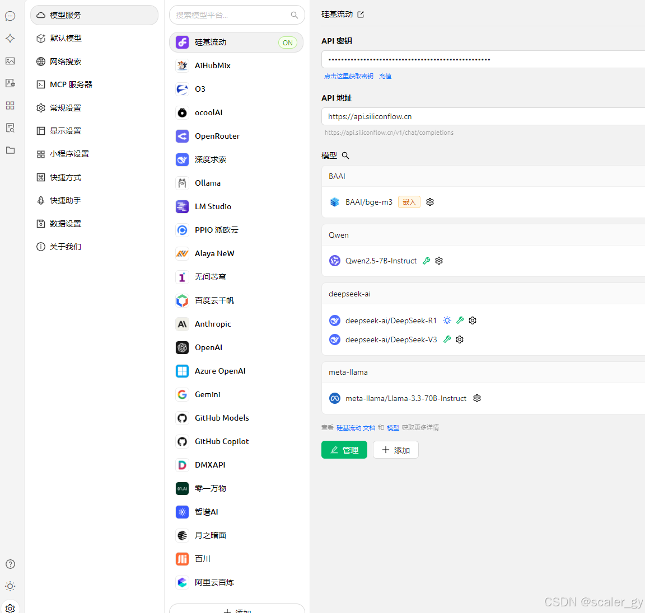Select 模型服务 settings section
Screen dimensions: 645x613
click(x=94, y=15)
